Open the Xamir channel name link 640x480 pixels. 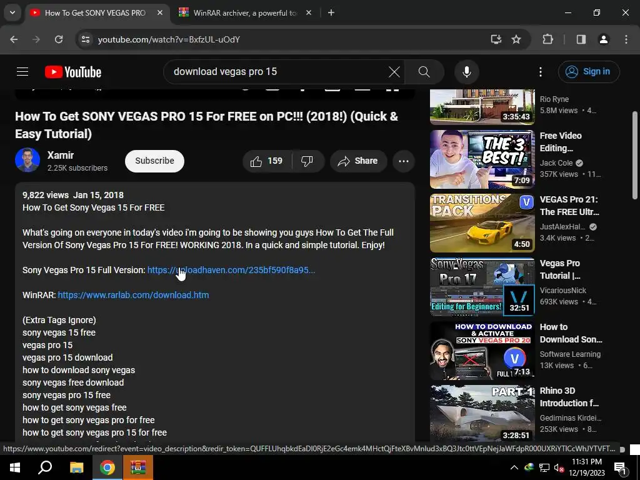tap(61, 156)
